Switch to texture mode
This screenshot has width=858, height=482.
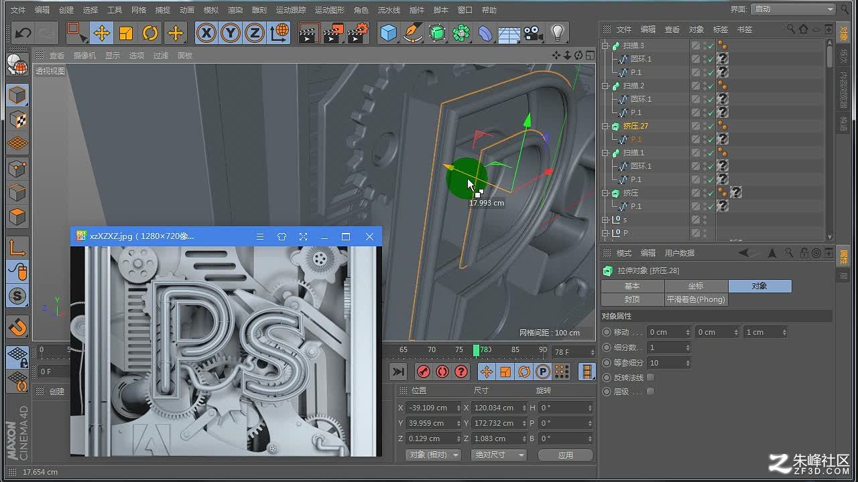(17, 119)
